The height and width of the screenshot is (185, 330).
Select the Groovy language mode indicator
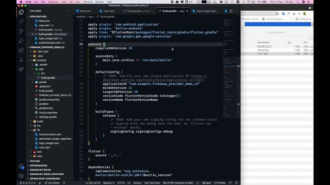pyautogui.click(x=138, y=183)
